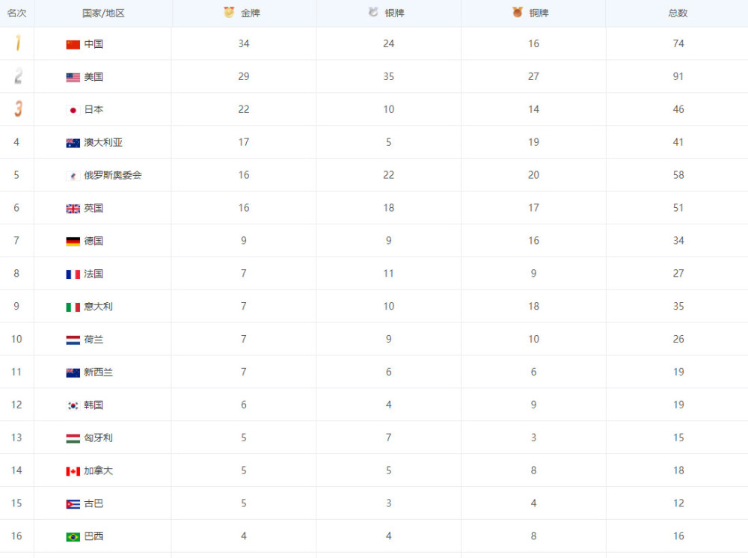Image resolution: width=748 pixels, height=558 pixels.
Task: Select country name 俄罗斯奥委会
Action: pyautogui.click(x=113, y=175)
